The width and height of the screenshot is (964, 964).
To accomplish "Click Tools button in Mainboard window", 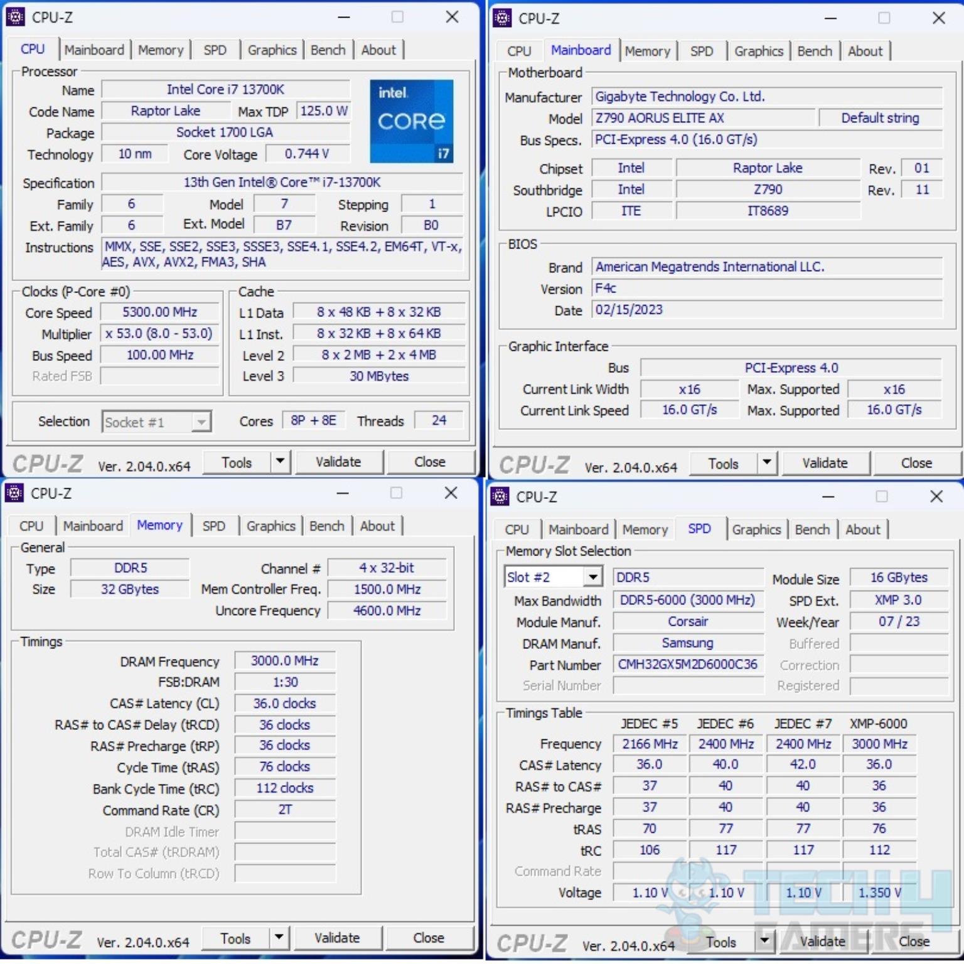I will [723, 464].
